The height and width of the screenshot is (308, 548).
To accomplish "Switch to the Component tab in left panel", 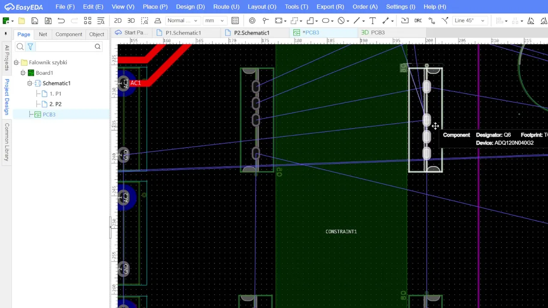I will click(x=68, y=34).
